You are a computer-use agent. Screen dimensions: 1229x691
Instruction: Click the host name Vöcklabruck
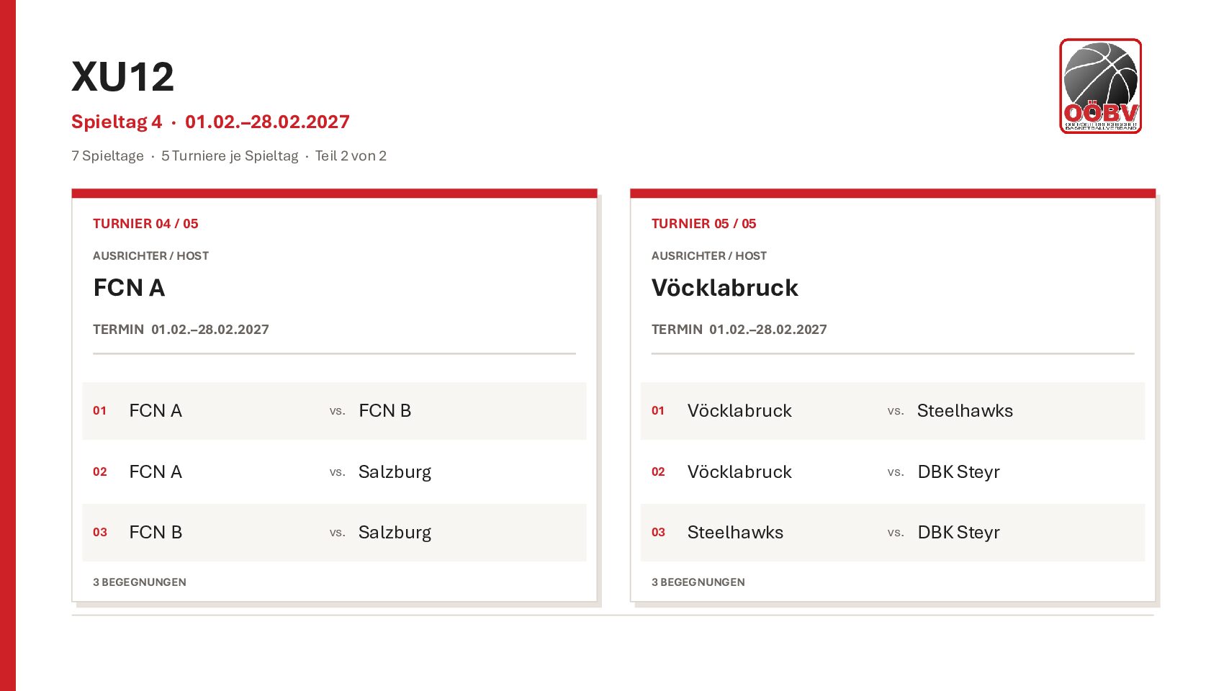pos(724,288)
